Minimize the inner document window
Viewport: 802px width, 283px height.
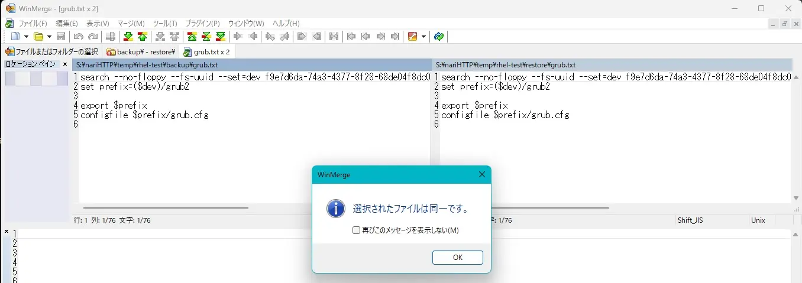click(x=774, y=24)
